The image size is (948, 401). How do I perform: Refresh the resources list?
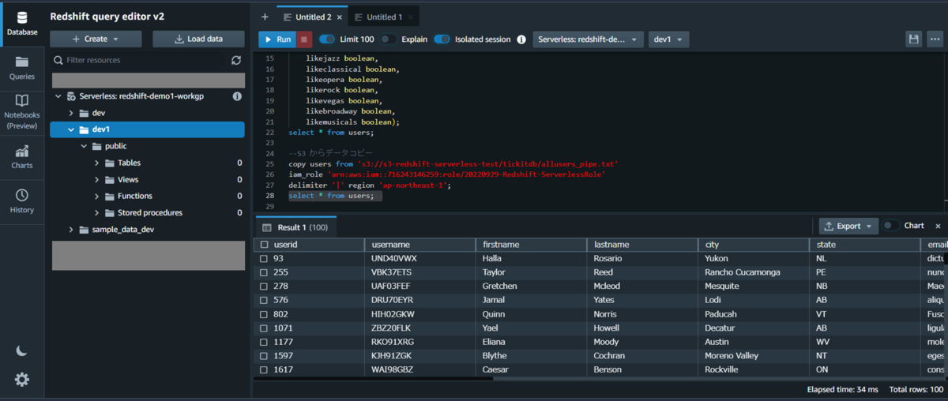(236, 60)
